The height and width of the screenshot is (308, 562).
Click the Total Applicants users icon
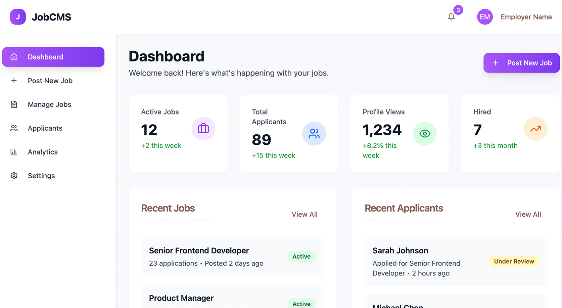(314, 133)
